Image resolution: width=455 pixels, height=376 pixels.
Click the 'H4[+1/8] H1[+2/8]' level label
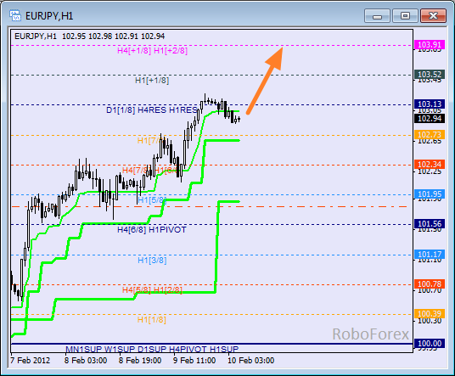pos(152,51)
